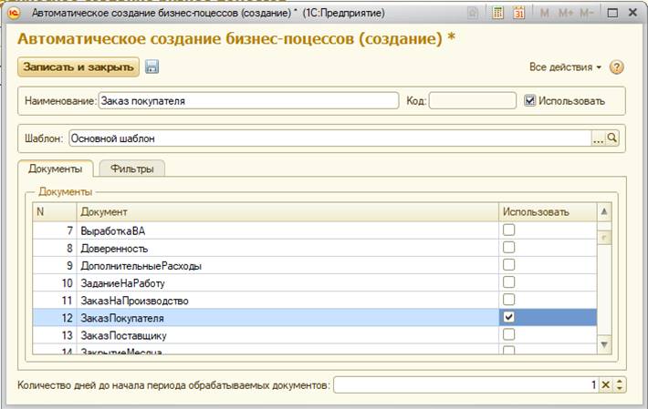
Task: Uncheck Использовать for ЗаказПокупателя
Action: coord(508,317)
